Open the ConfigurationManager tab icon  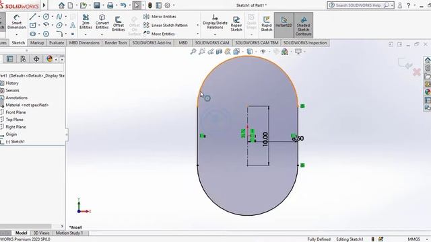[23, 59]
